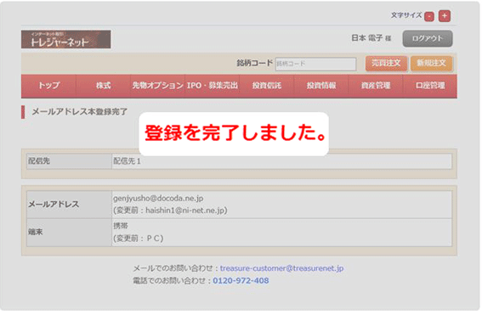Open the 先物オプション menu
This screenshot has height=315, width=482.
(x=158, y=86)
